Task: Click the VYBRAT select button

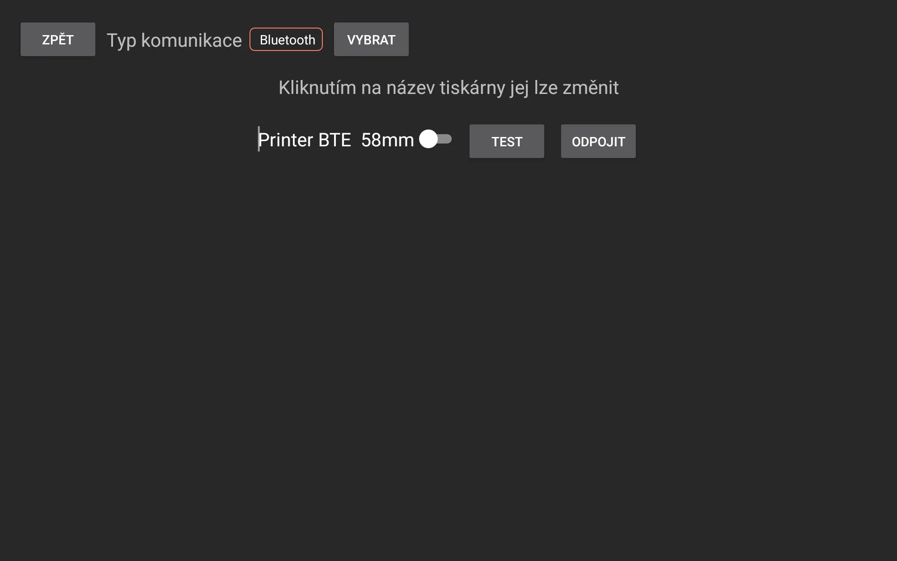Action: [371, 39]
